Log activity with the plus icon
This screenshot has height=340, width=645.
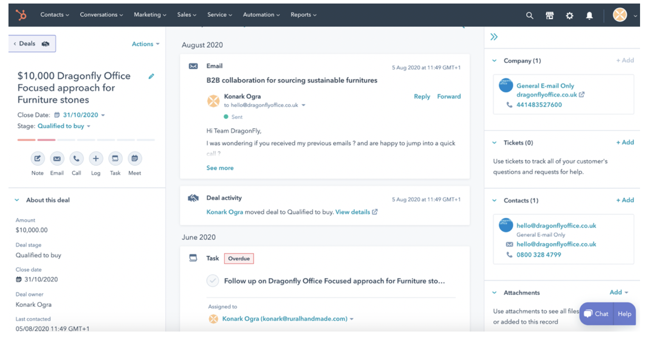coord(96,159)
